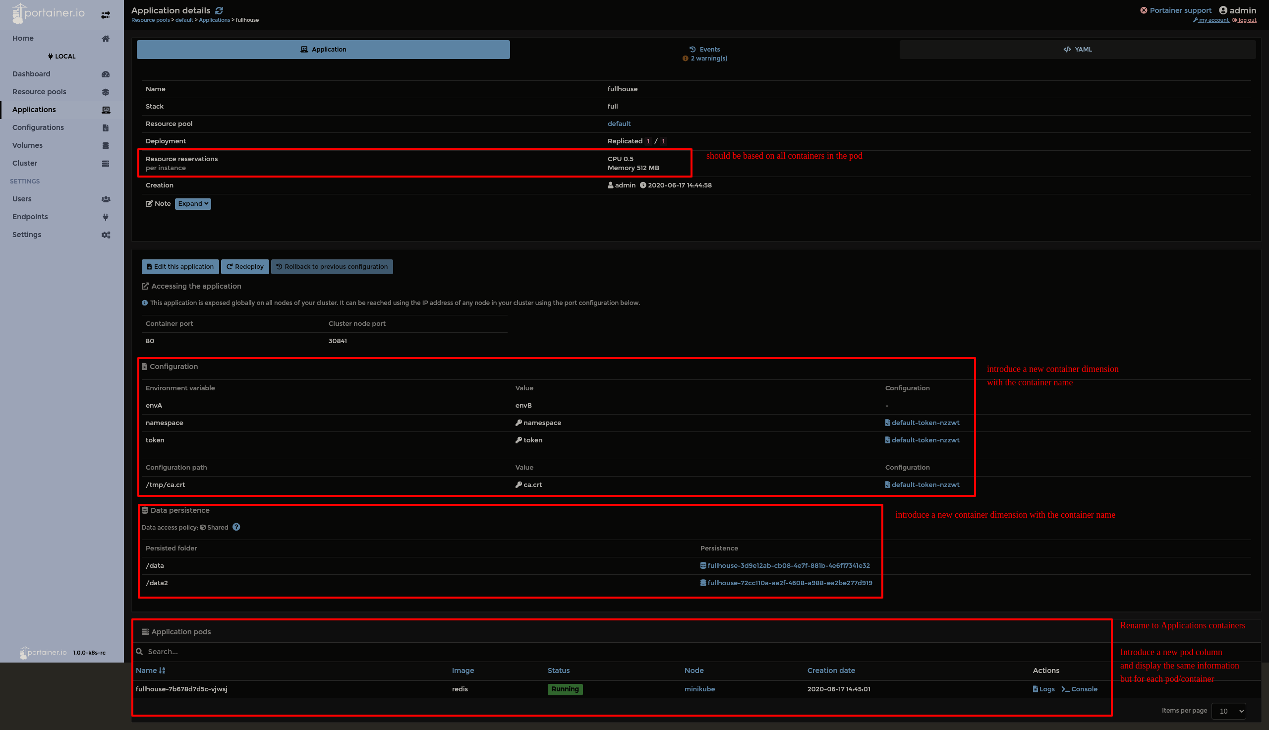
Task: Open Console for pod fullhouse-7b678d7d5c-vjwsj
Action: pos(1080,689)
